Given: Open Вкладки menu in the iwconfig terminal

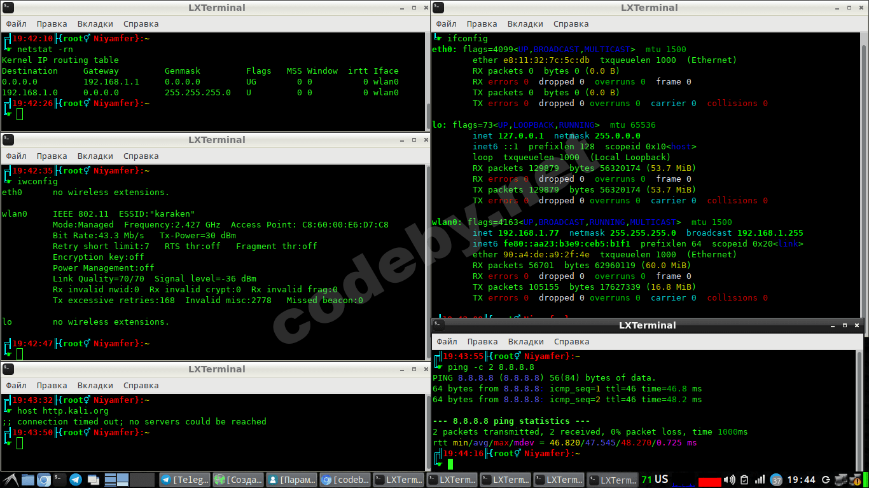Looking at the screenshot, I should click(x=95, y=156).
